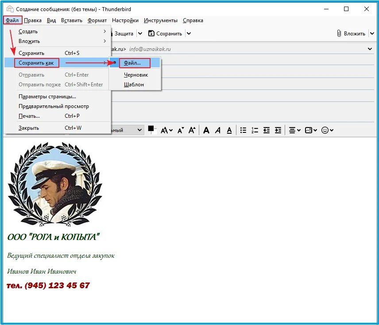Viewport: 379px width, 325px height.
Task: Insert a numbered list
Action: (254, 130)
